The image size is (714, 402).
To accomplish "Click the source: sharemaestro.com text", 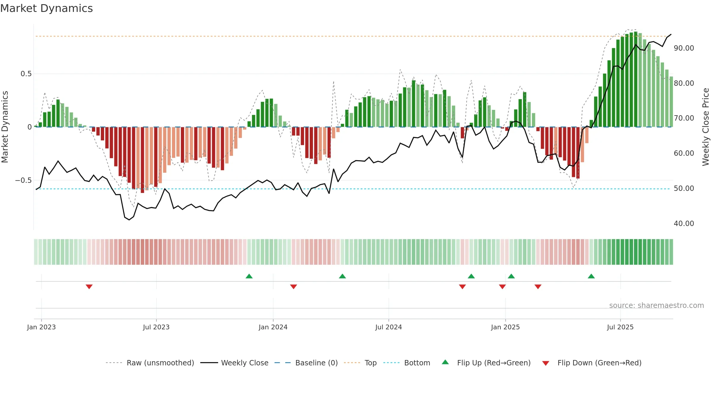I will pos(657,305).
